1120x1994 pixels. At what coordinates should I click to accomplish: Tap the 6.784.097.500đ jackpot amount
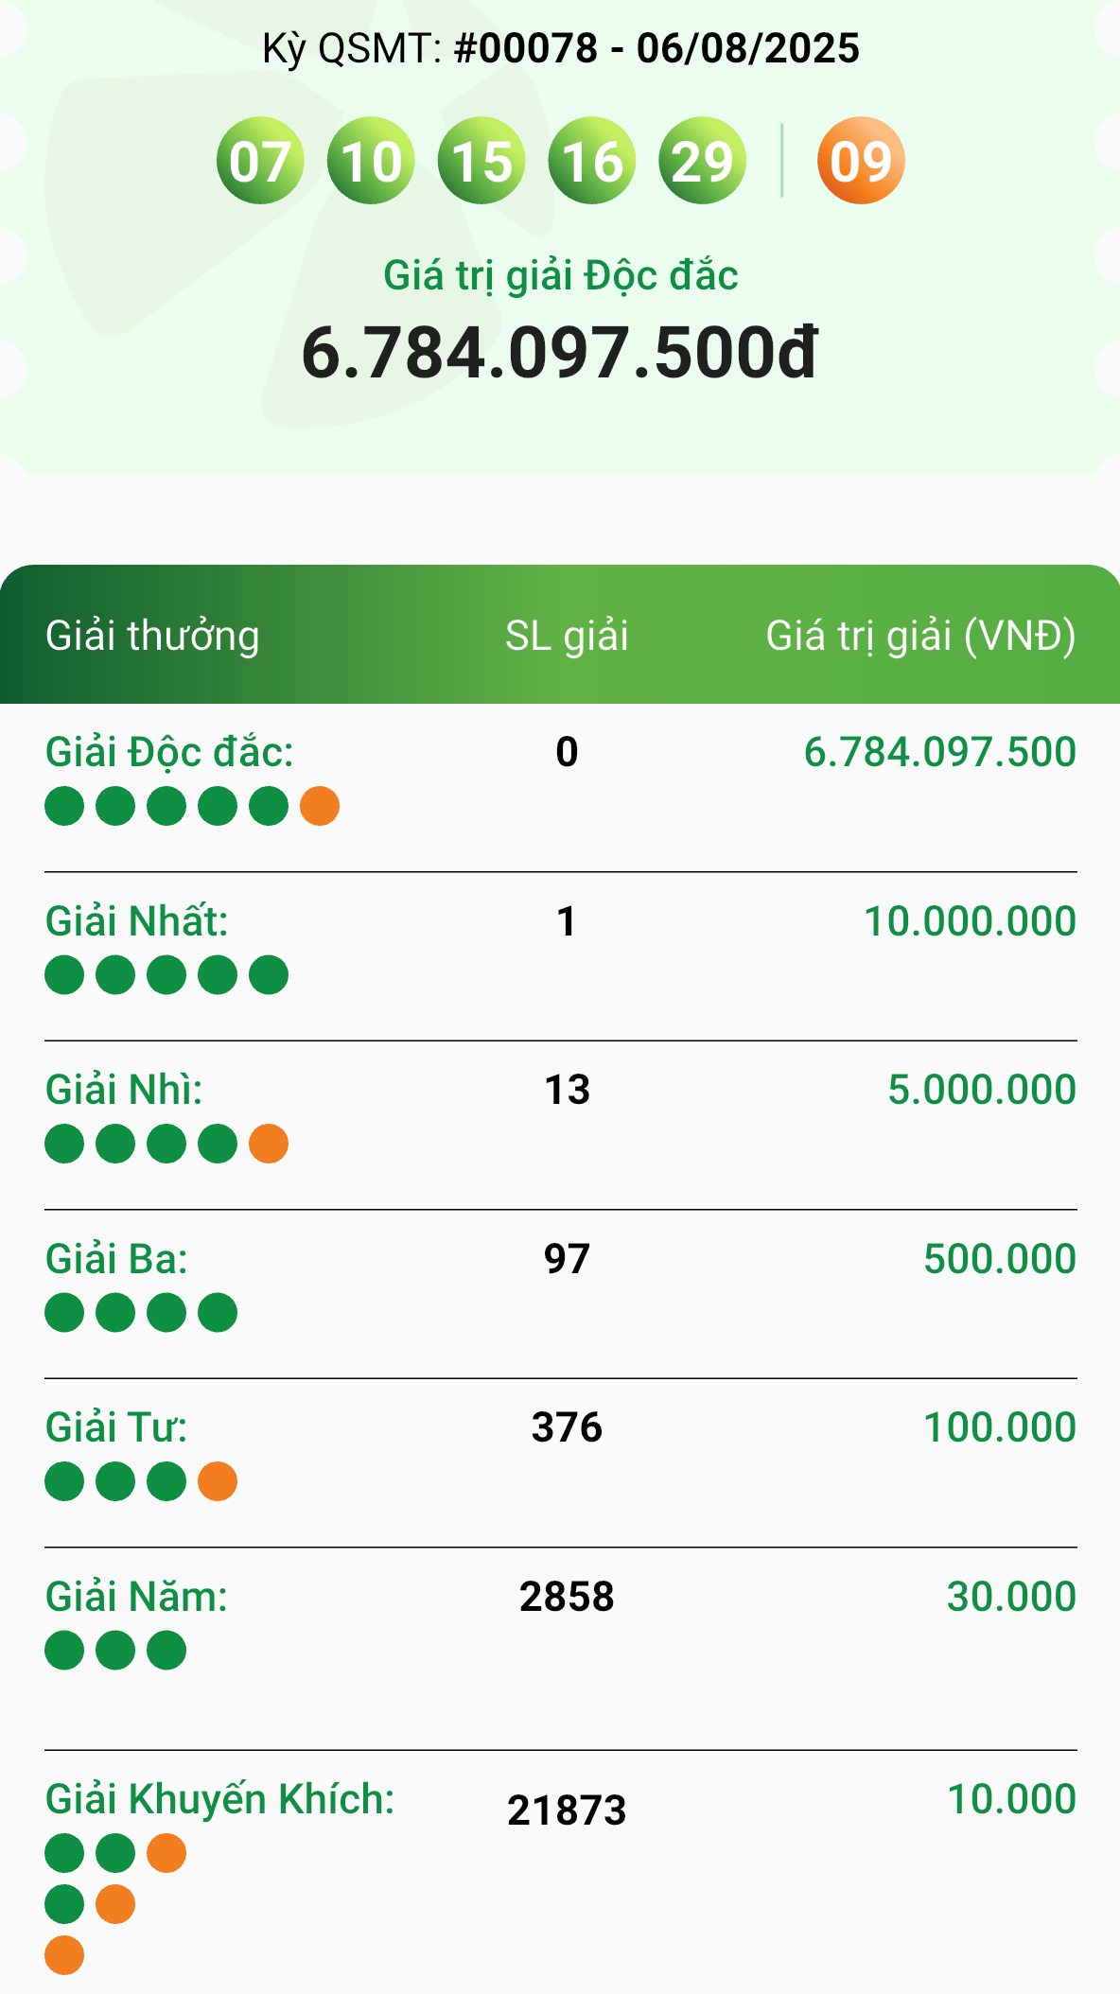[559, 353]
